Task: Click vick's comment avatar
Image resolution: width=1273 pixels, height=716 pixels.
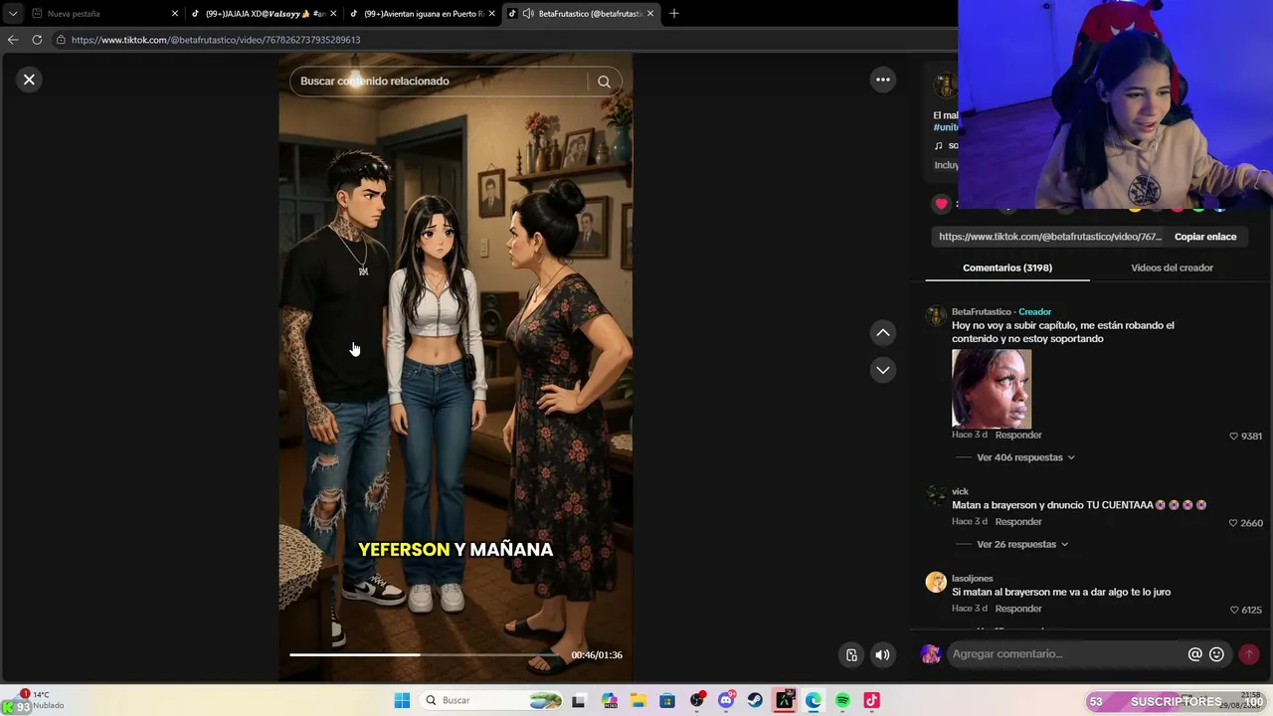Action: pyautogui.click(x=935, y=496)
